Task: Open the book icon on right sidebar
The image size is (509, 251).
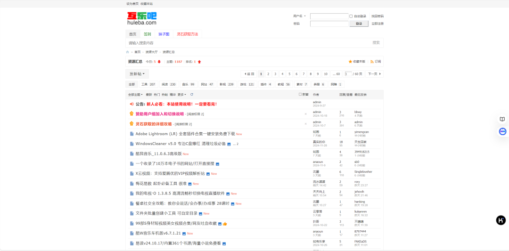Action: 502,119
